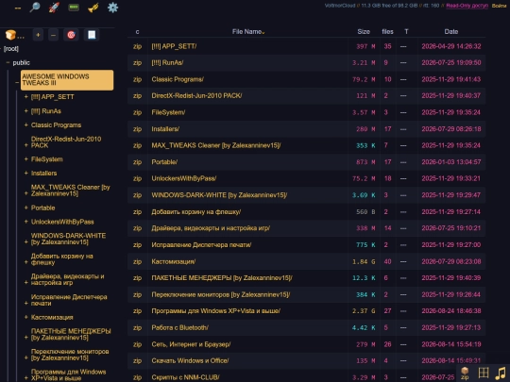Screen dimensions: 510x382
Task: Select Добавить корзину на флешку tree item
Action: [x=61, y=259]
